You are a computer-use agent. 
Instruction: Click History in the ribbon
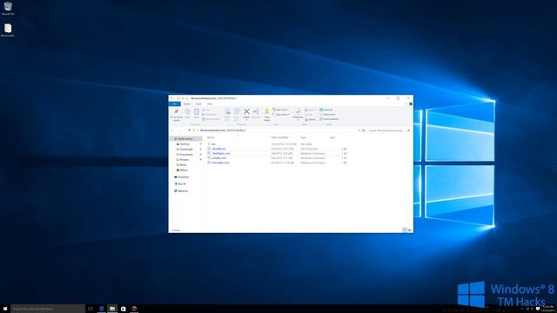(311, 119)
